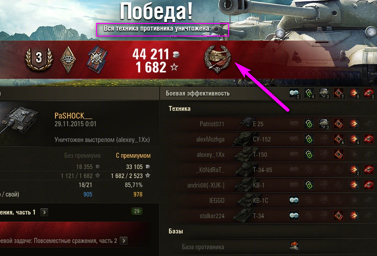
Task: Click the С премиумом column header
Action: (133, 155)
